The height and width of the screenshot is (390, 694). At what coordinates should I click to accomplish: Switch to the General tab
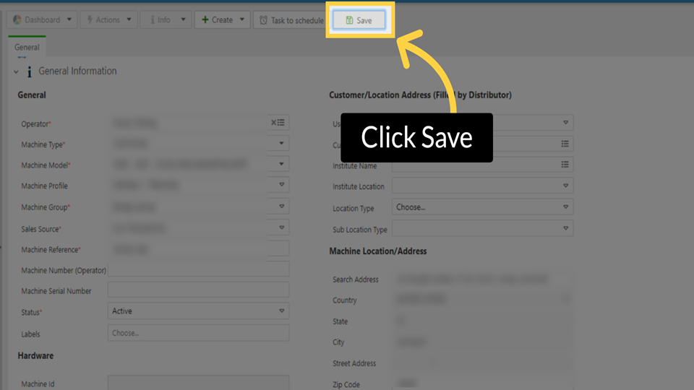pos(27,47)
